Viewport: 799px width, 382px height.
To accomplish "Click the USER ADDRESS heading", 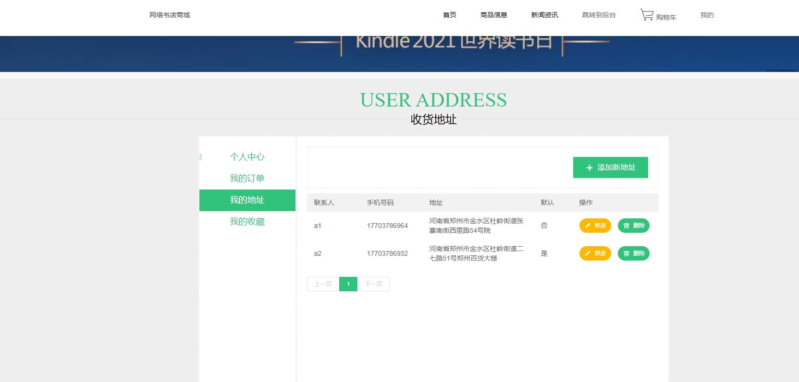I will pyautogui.click(x=433, y=100).
